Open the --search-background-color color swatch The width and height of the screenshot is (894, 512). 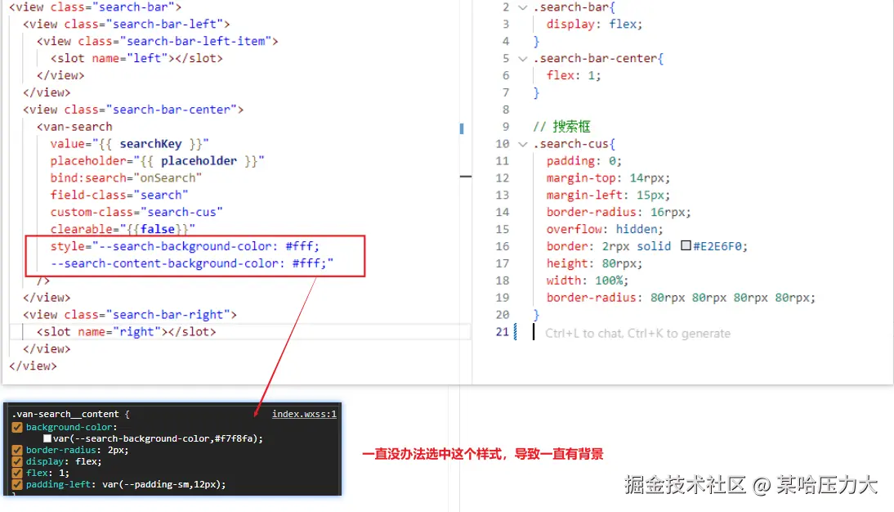click(49, 438)
